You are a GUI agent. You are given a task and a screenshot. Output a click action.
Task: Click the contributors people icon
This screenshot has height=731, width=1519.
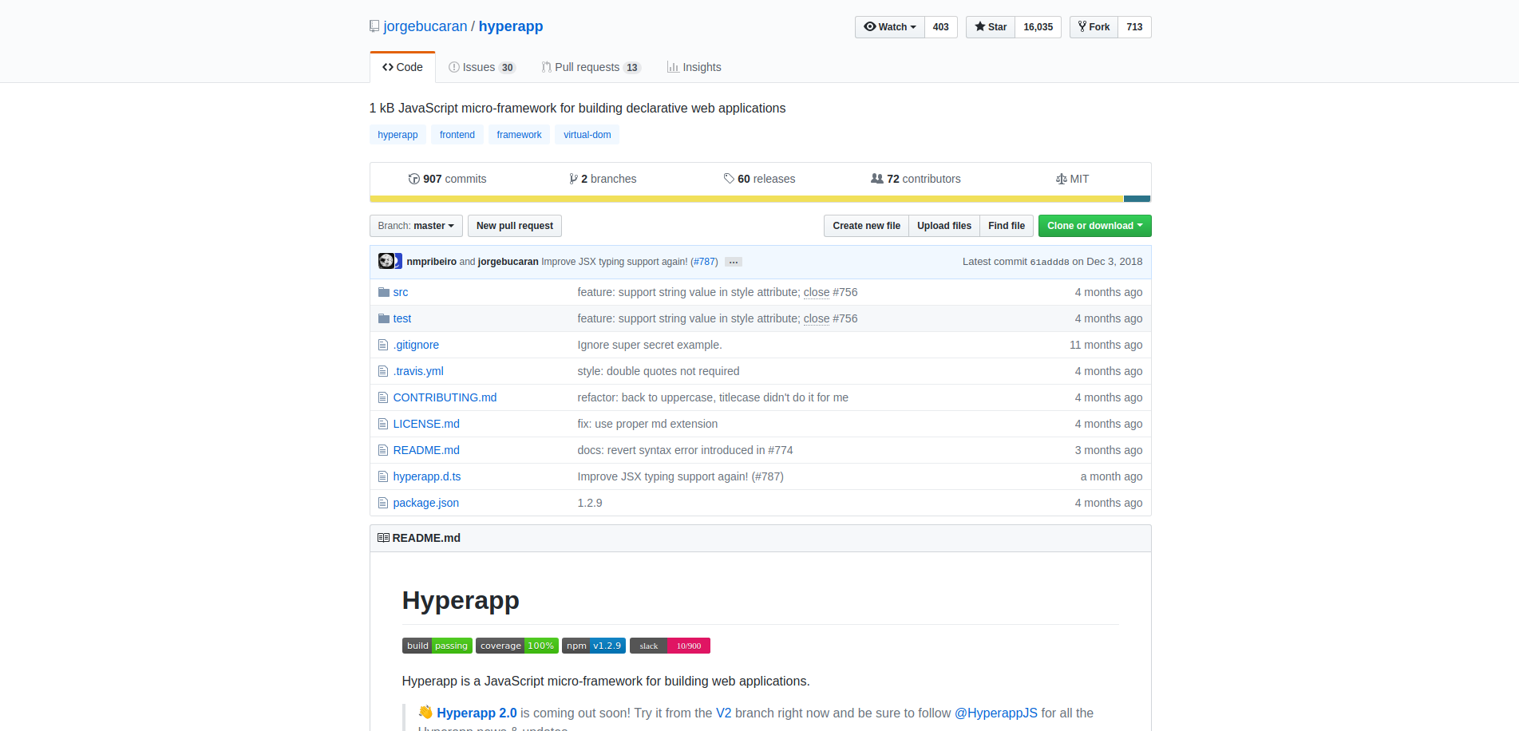(x=876, y=179)
